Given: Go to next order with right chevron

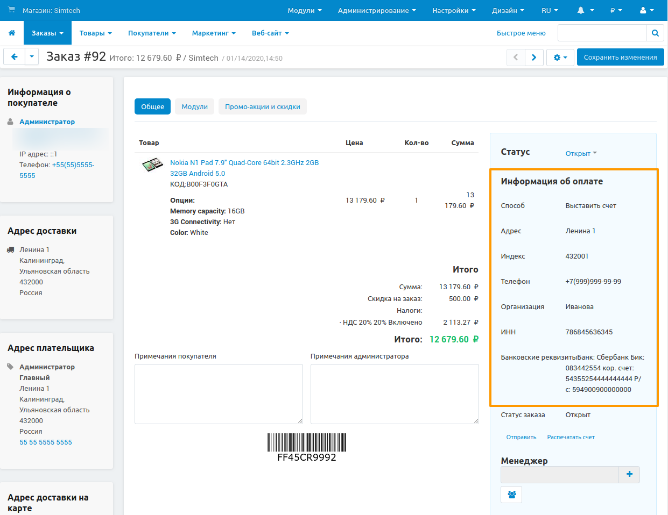Looking at the screenshot, I should tap(534, 58).
